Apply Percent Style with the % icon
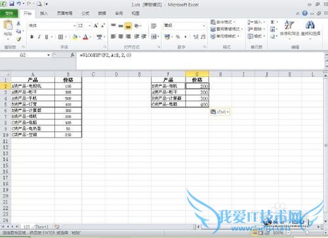Image resolution: width=328 pixels, height=238 pixels. point(178,37)
